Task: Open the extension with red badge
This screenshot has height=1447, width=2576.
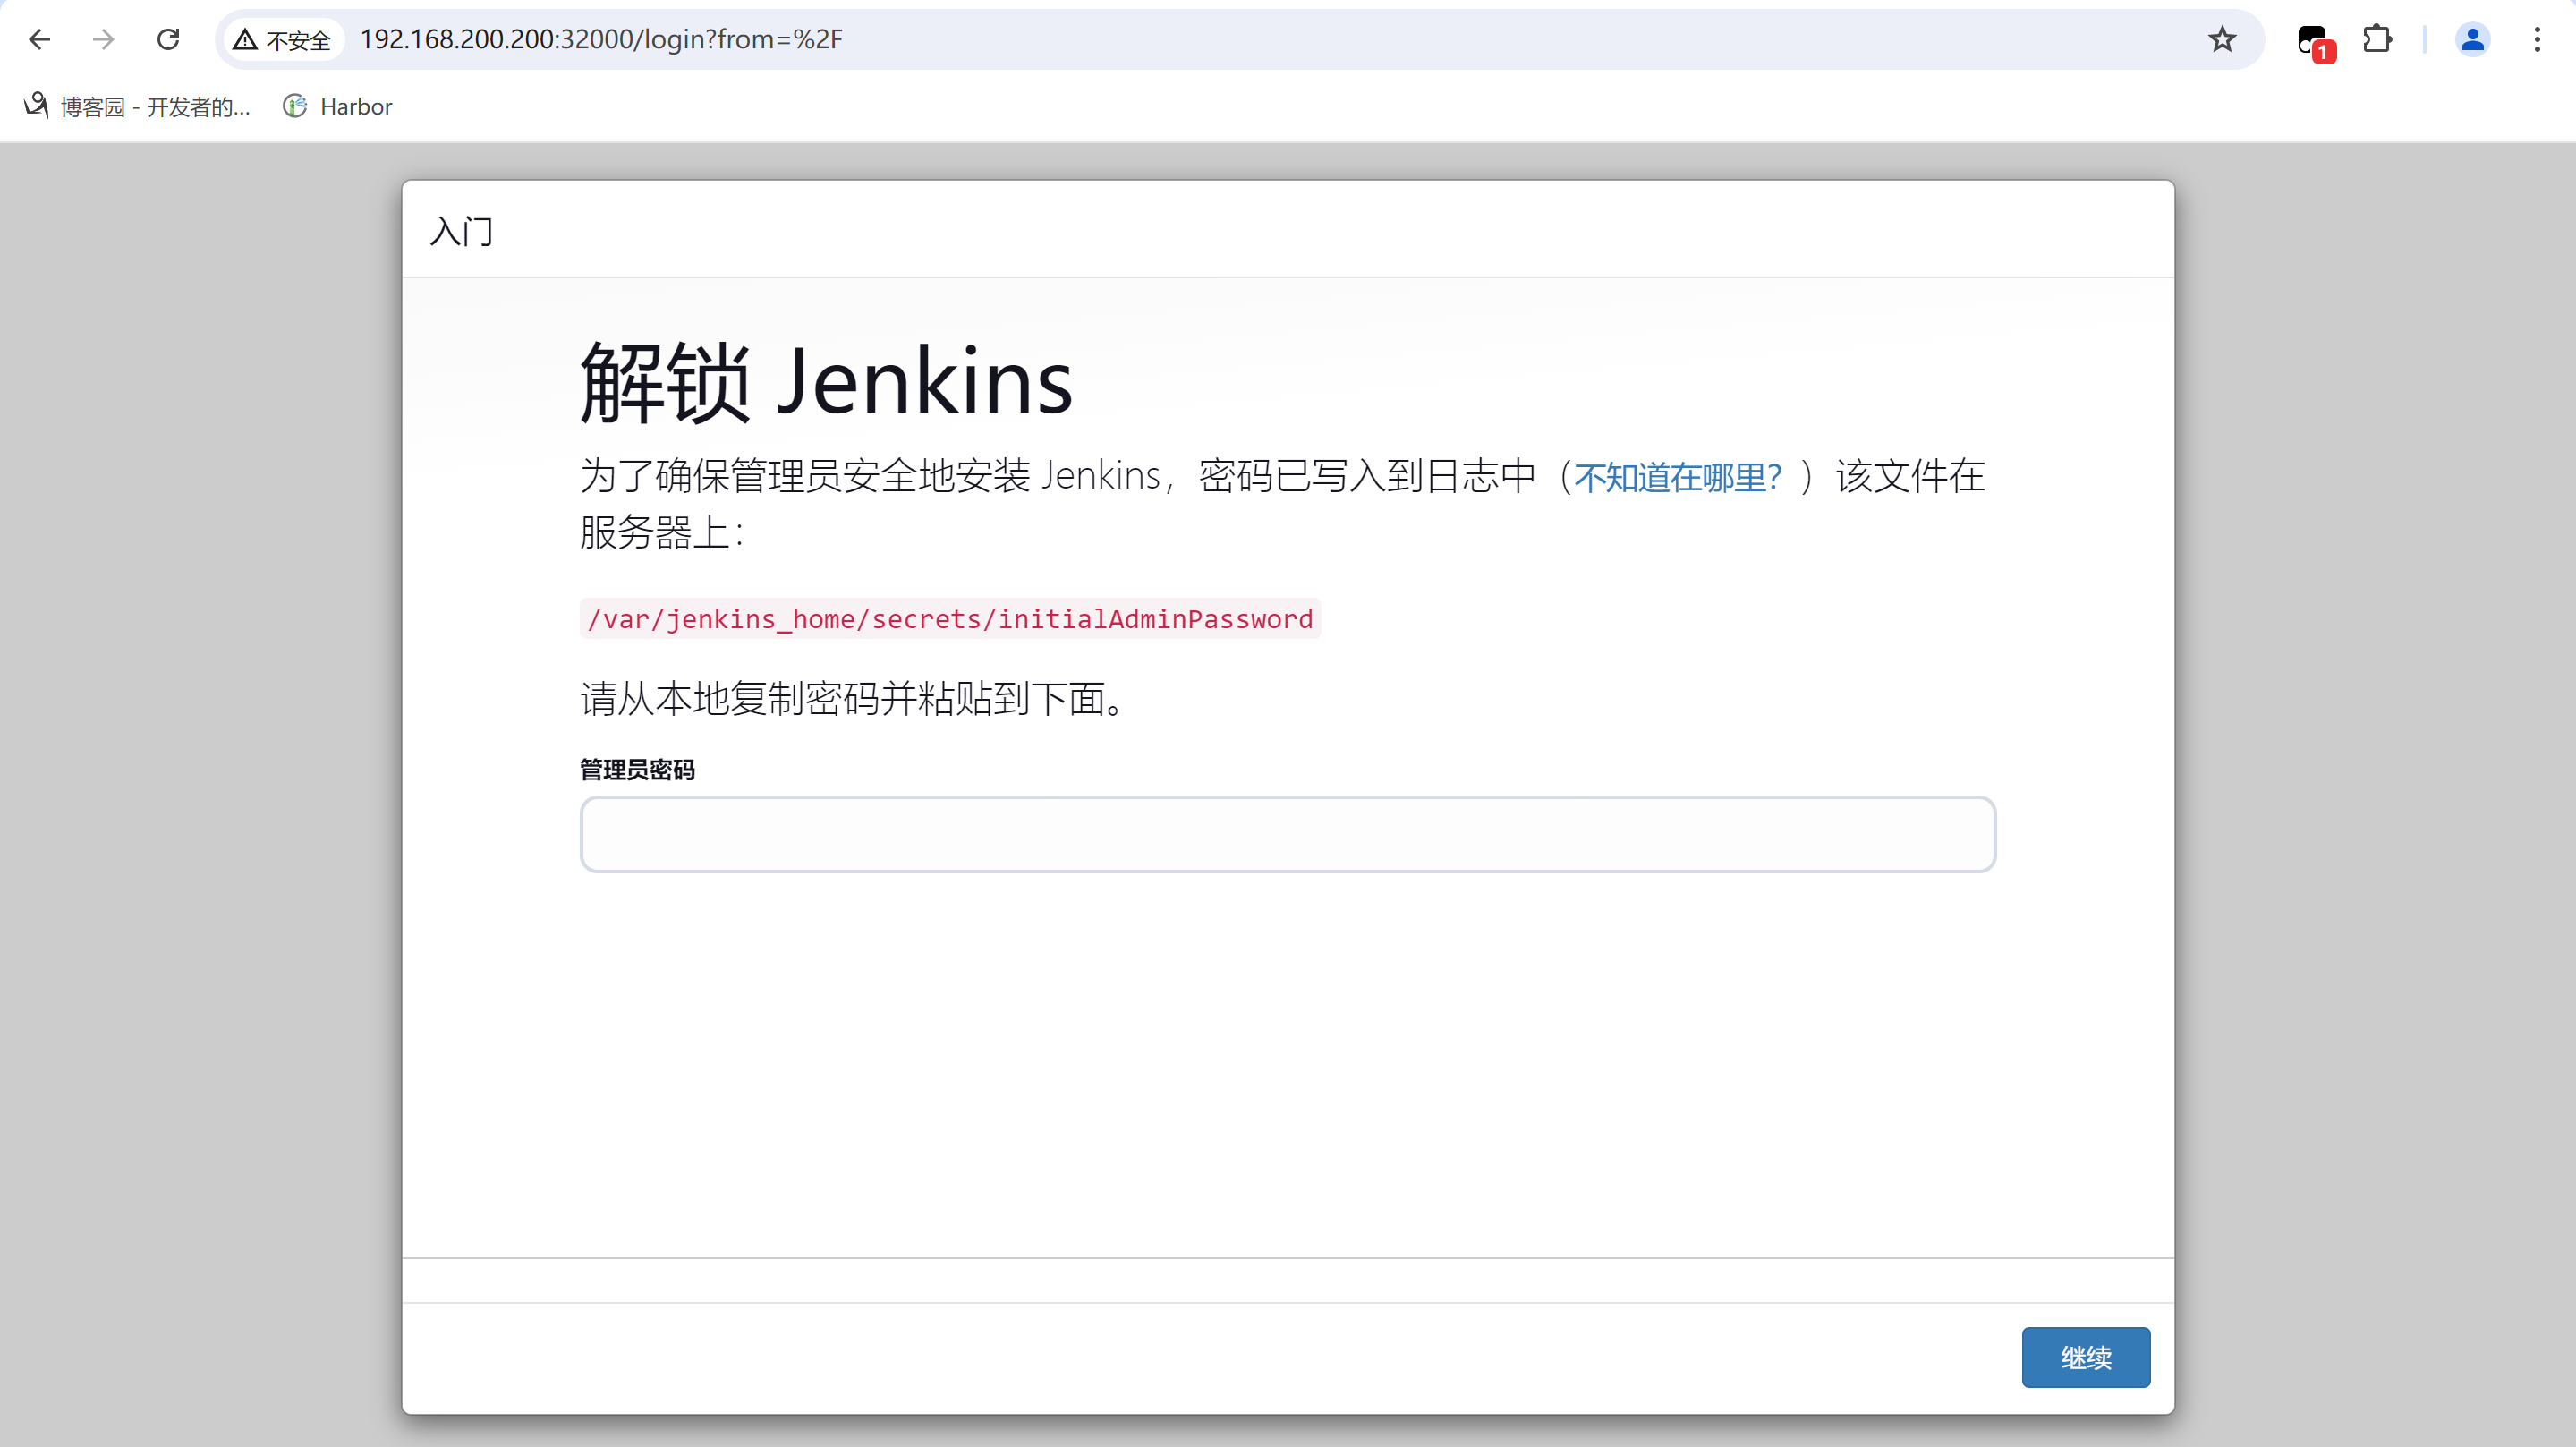Action: [x=2313, y=41]
